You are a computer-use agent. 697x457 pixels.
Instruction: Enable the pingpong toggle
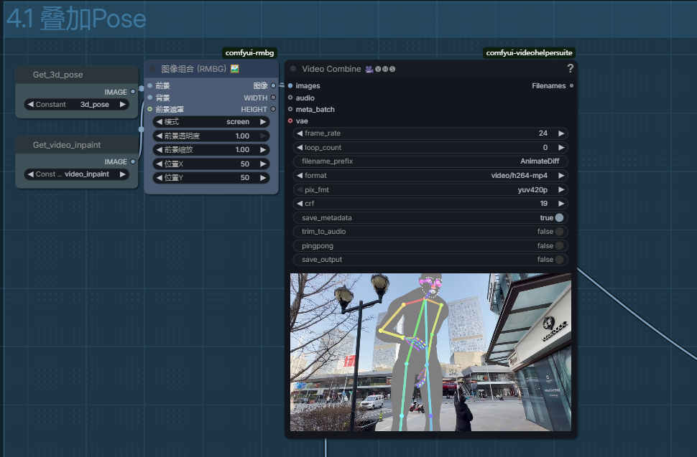click(x=558, y=246)
